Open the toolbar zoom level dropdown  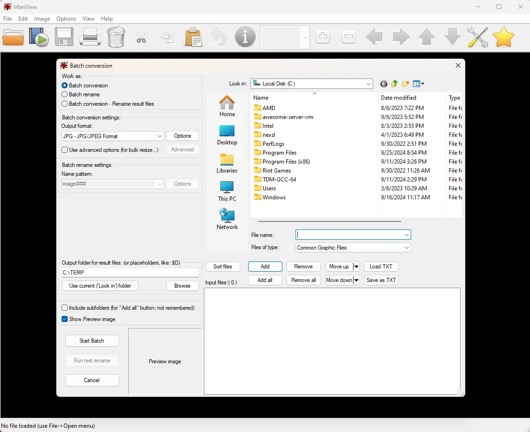pos(305,37)
